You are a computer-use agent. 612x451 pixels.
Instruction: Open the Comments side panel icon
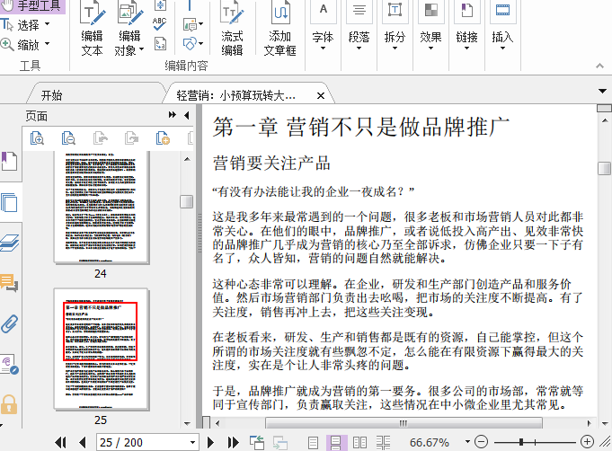tap(9, 284)
